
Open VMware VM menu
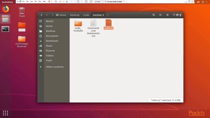[36, 1]
